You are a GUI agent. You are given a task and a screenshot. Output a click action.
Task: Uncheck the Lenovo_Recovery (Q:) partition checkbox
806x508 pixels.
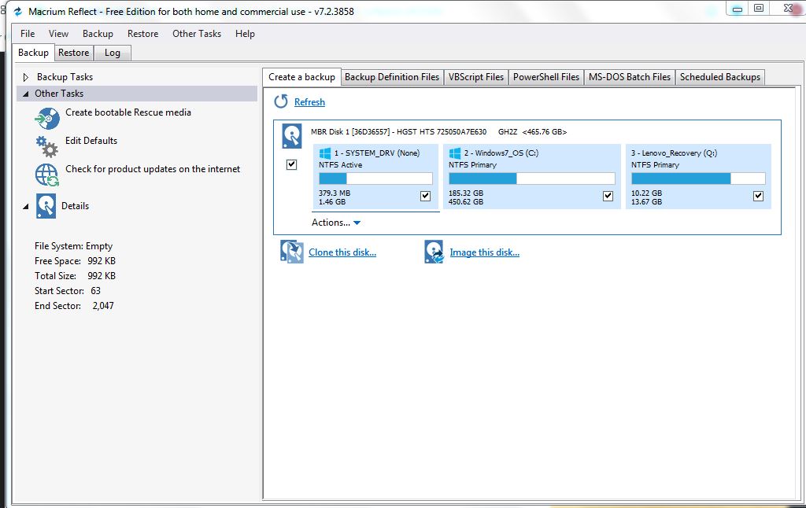pos(758,196)
